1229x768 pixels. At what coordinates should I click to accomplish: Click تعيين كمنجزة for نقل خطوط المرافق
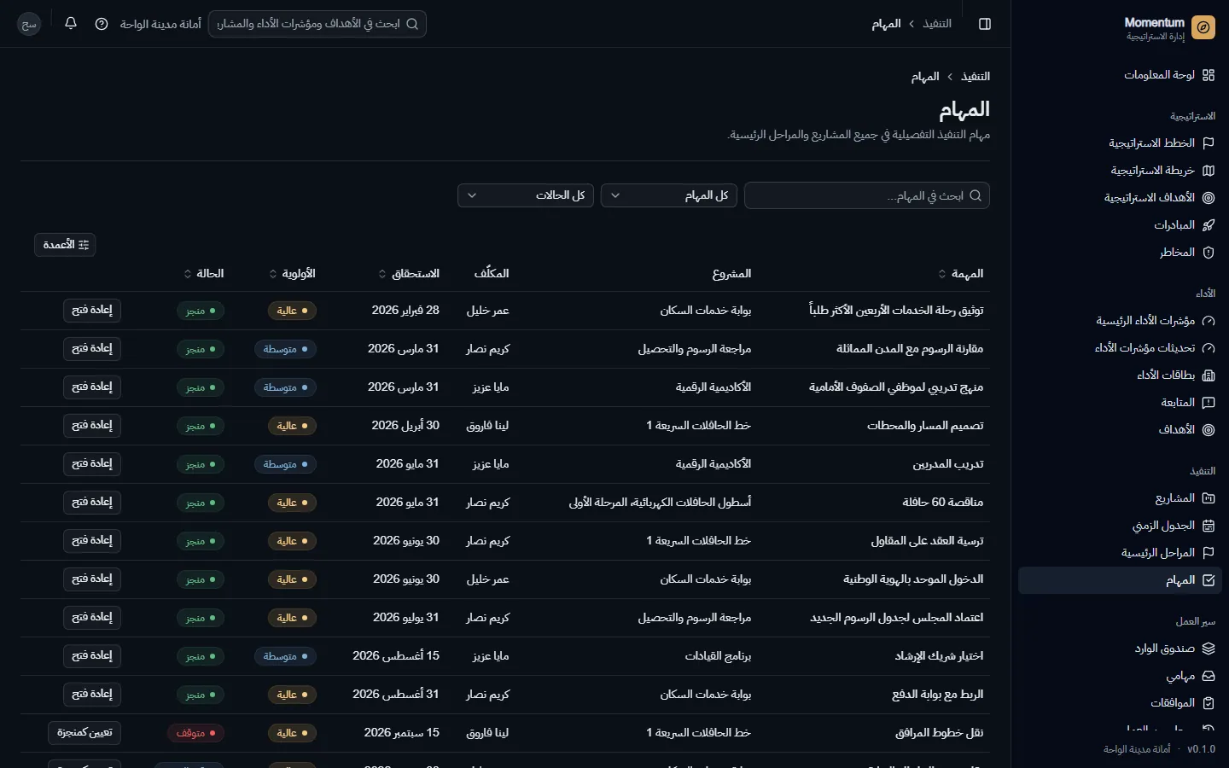84,733
